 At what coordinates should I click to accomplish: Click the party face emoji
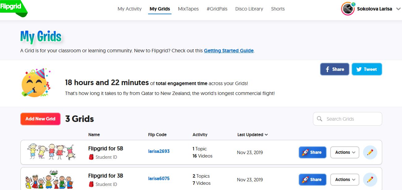point(36,83)
